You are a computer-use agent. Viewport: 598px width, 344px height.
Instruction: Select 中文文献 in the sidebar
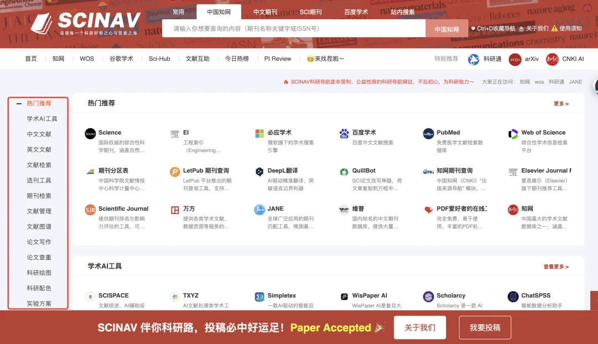[x=39, y=134]
